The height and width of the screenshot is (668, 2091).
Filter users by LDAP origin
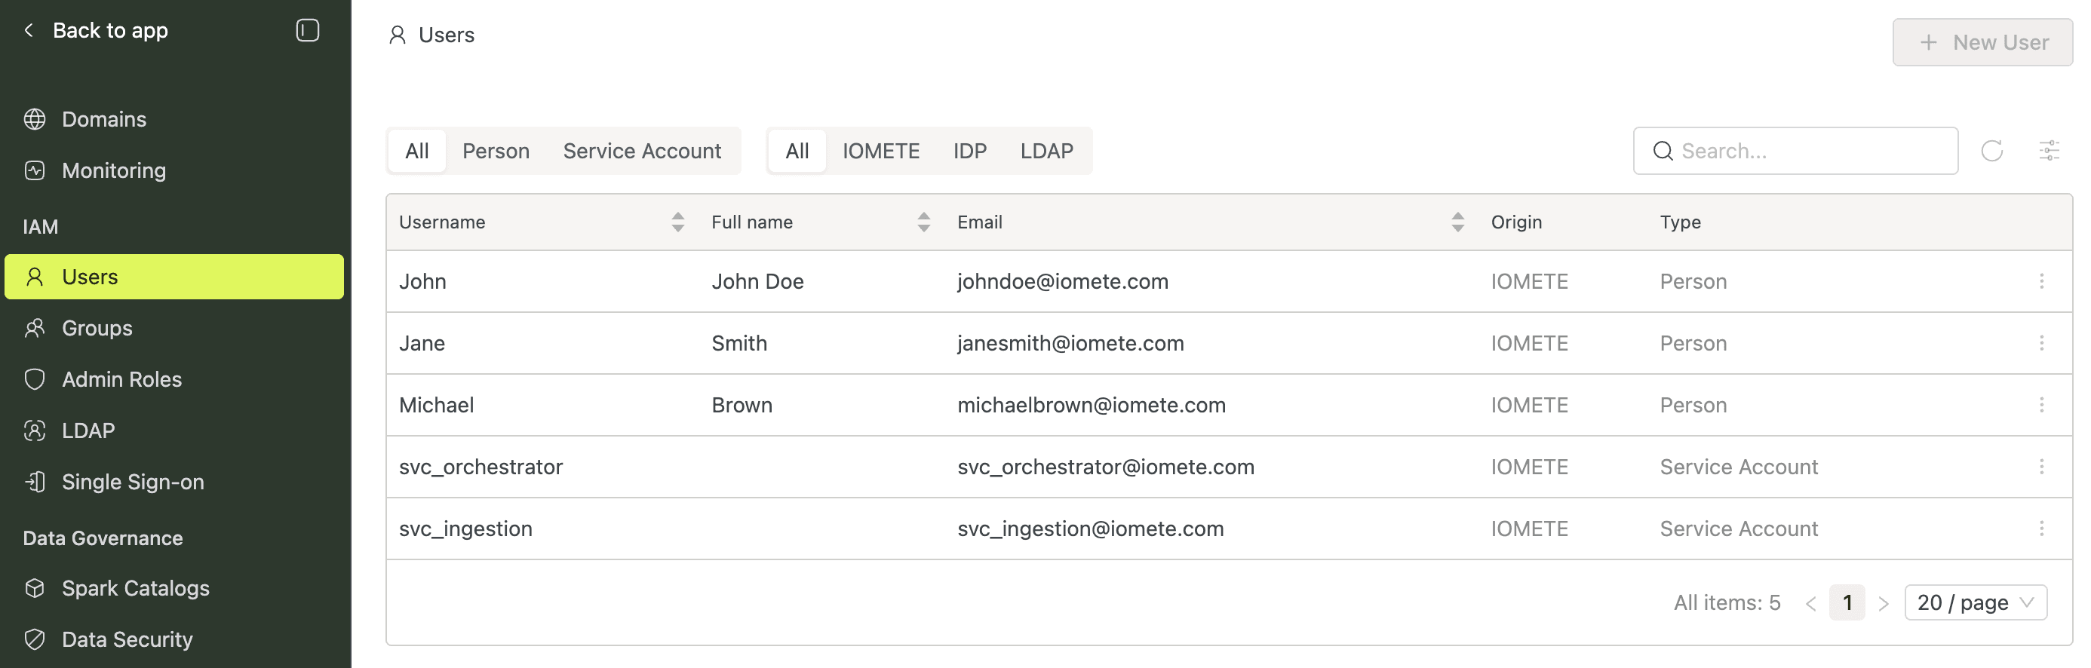pyautogui.click(x=1045, y=151)
